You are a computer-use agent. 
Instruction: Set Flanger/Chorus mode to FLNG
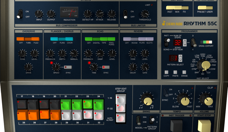62,39
